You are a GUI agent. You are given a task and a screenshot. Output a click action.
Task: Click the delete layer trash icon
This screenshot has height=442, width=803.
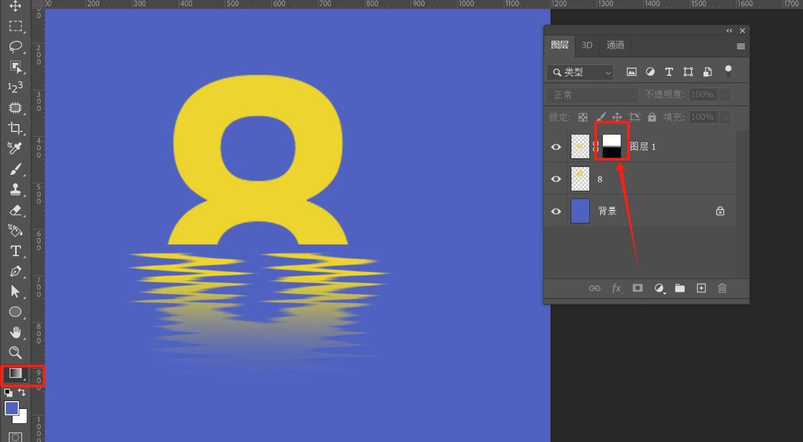pyautogui.click(x=722, y=288)
